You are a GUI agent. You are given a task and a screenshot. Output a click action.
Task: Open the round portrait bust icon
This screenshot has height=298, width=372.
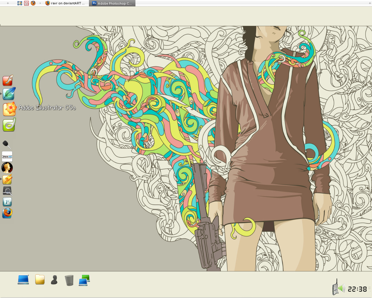7,168
